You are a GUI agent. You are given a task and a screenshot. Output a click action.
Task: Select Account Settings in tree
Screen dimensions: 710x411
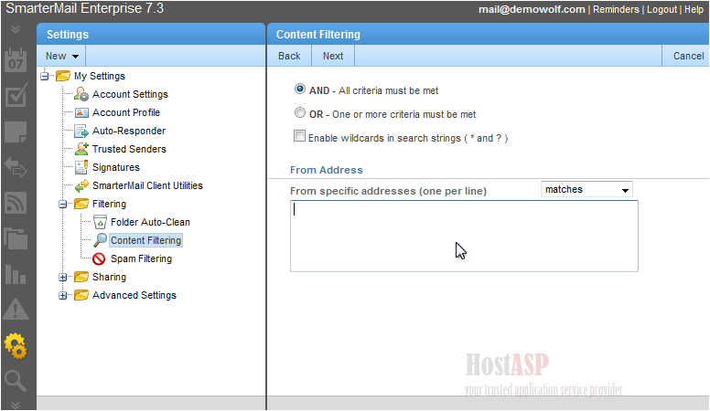pos(130,94)
